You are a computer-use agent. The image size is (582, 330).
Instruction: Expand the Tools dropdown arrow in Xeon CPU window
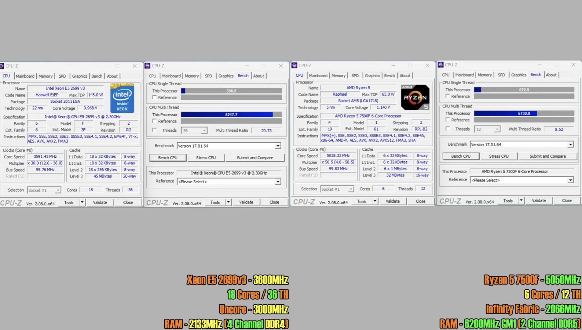[82, 202]
